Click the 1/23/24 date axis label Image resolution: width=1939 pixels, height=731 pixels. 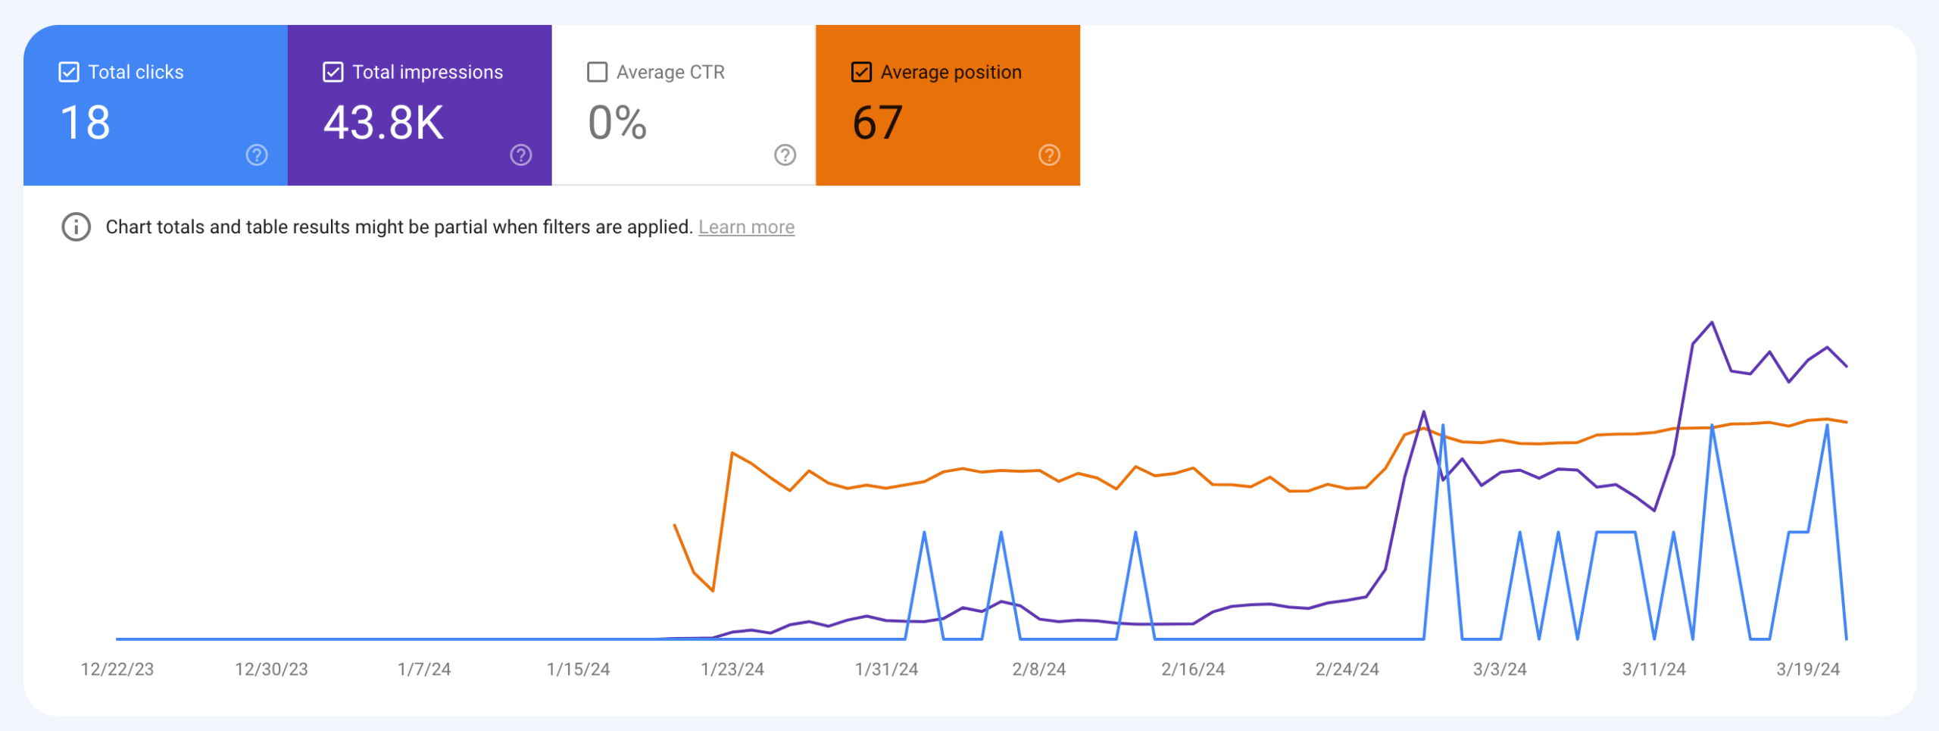(x=732, y=669)
